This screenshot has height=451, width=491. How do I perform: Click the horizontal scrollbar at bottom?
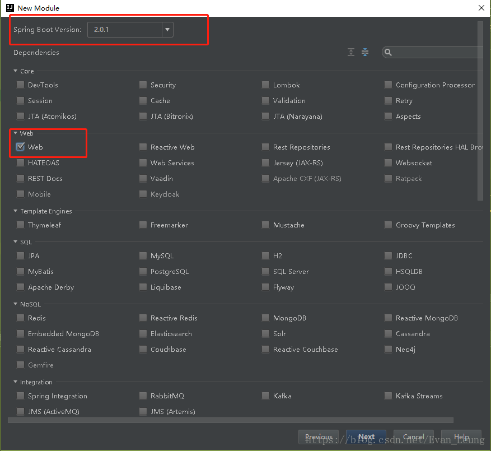pyautogui.click(x=231, y=420)
